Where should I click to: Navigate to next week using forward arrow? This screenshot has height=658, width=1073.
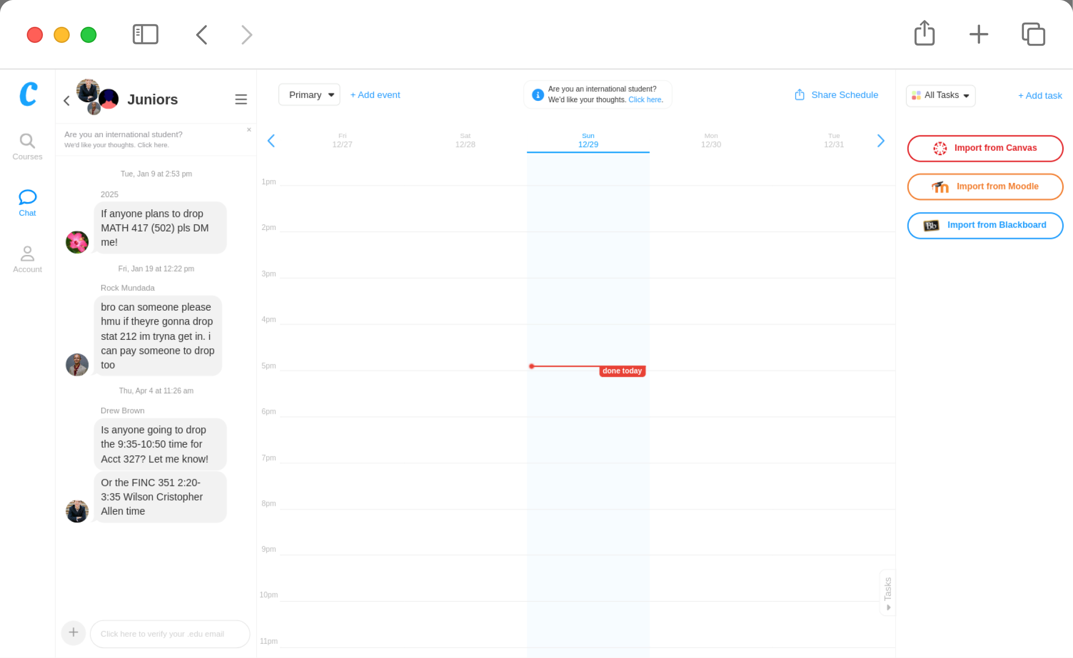[882, 141]
